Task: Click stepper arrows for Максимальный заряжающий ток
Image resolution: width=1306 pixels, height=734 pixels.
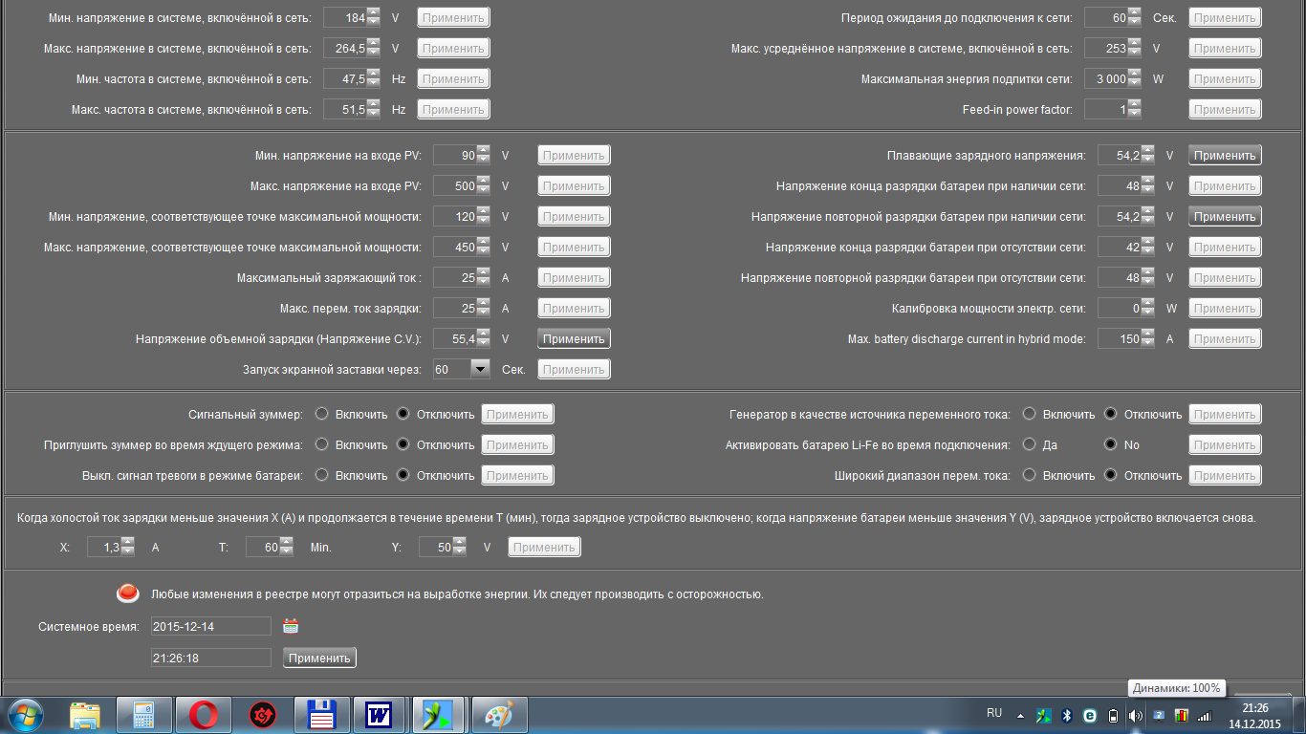Action: coord(483,277)
